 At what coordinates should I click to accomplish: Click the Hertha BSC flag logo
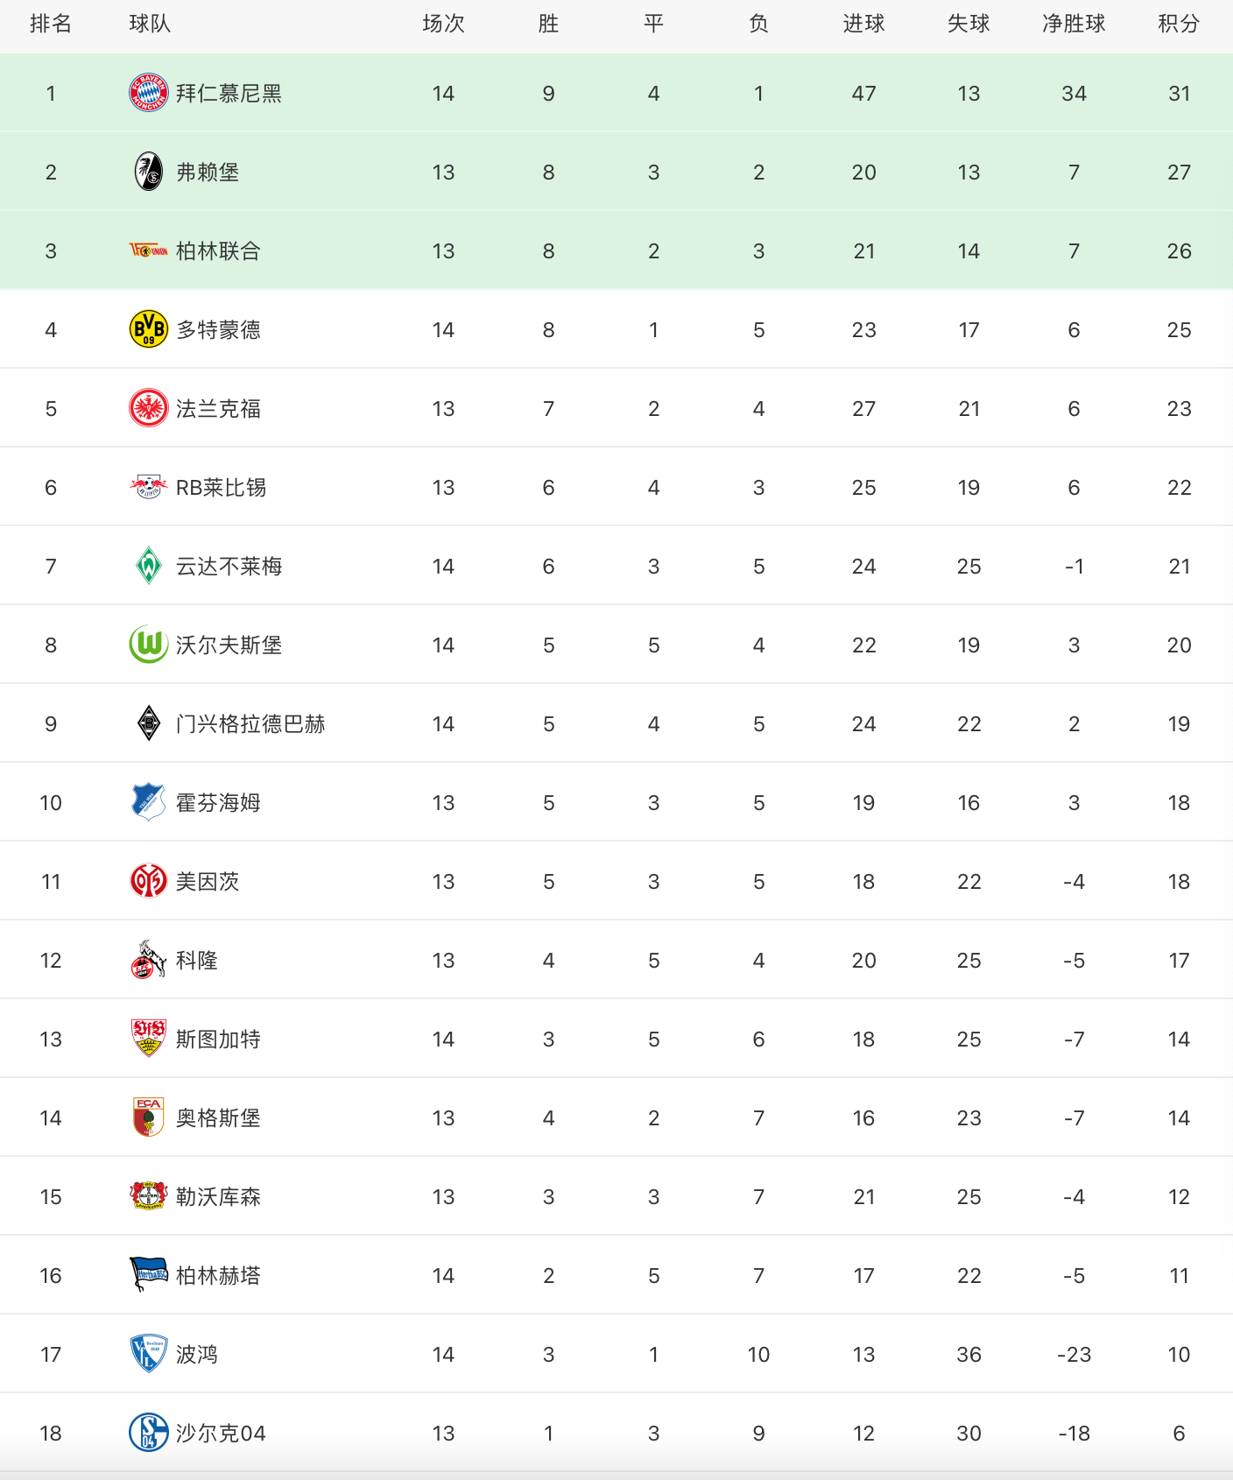pos(148,1275)
